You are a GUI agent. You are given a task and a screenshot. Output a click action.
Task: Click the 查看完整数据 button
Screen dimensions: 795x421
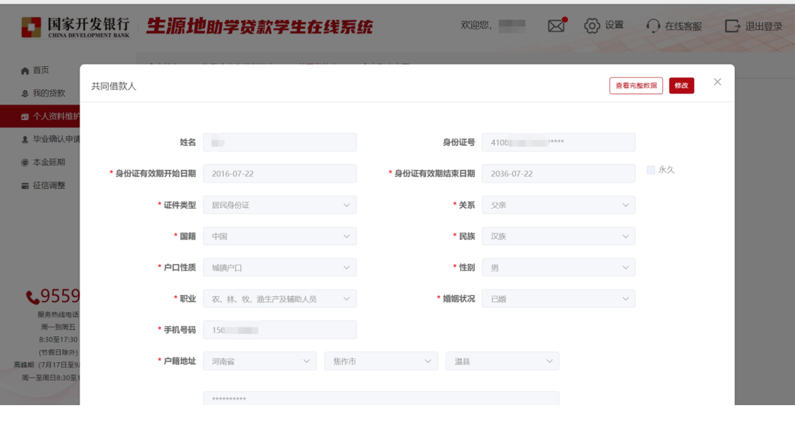pyautogui.click(x=636, y=86)
